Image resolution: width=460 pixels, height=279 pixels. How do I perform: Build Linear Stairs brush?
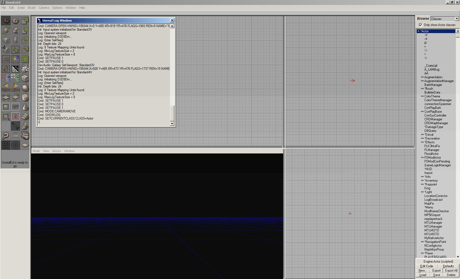coord(25,117)
